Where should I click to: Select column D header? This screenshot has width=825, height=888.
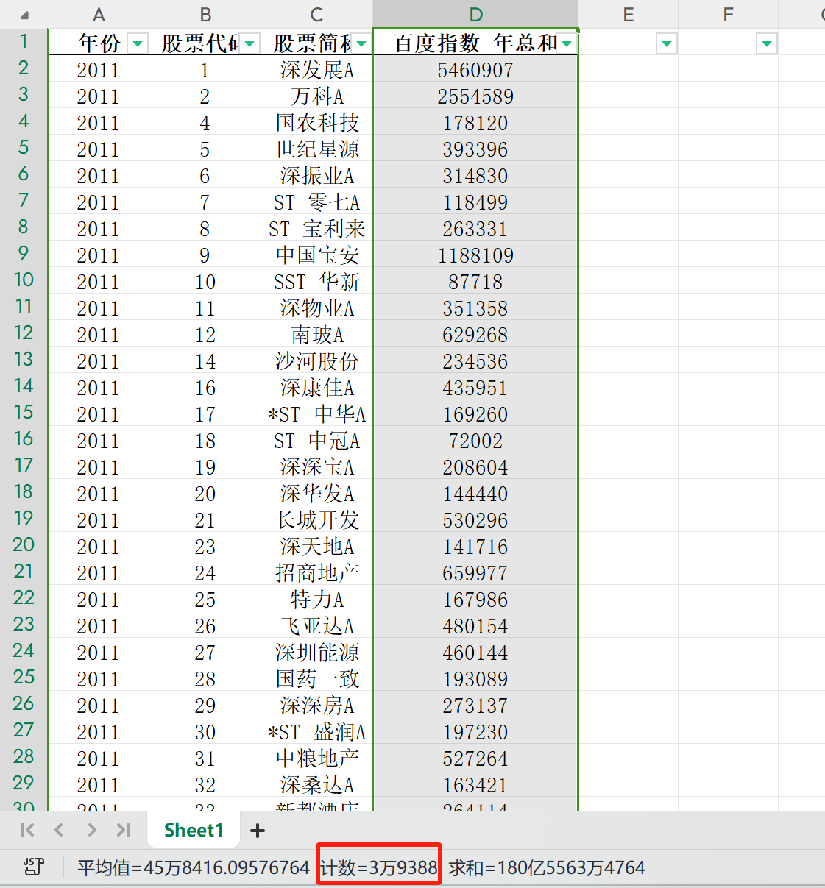476,15
